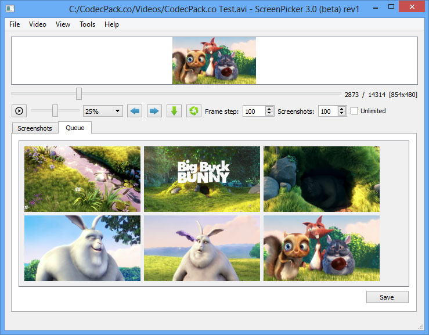Switch to the Screenshots tab
Image resolution: width=429 pixels, height=335 pixels.
(35, 128)
